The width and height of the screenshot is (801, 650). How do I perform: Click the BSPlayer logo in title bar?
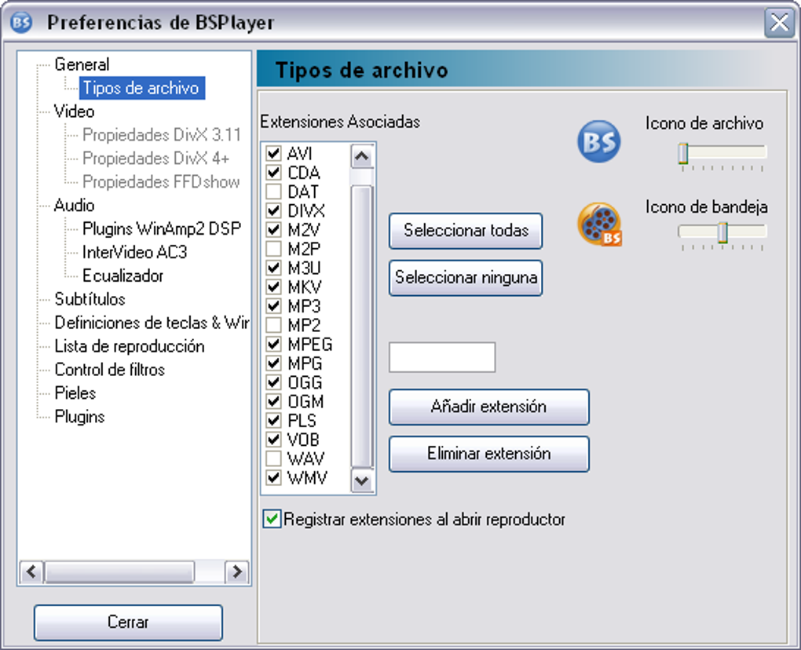point(21,22)
